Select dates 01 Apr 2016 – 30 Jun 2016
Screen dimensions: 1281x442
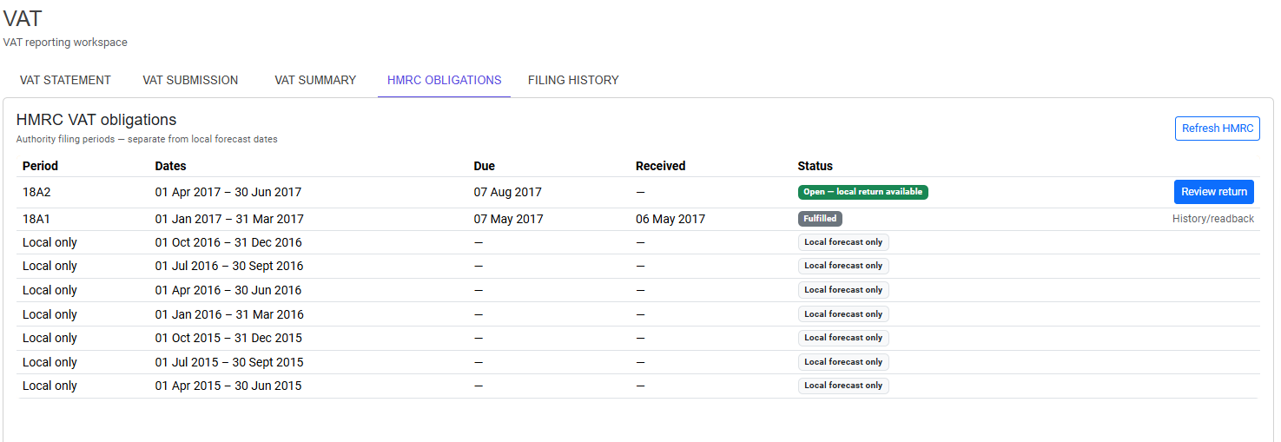click(x=228, y=290)
